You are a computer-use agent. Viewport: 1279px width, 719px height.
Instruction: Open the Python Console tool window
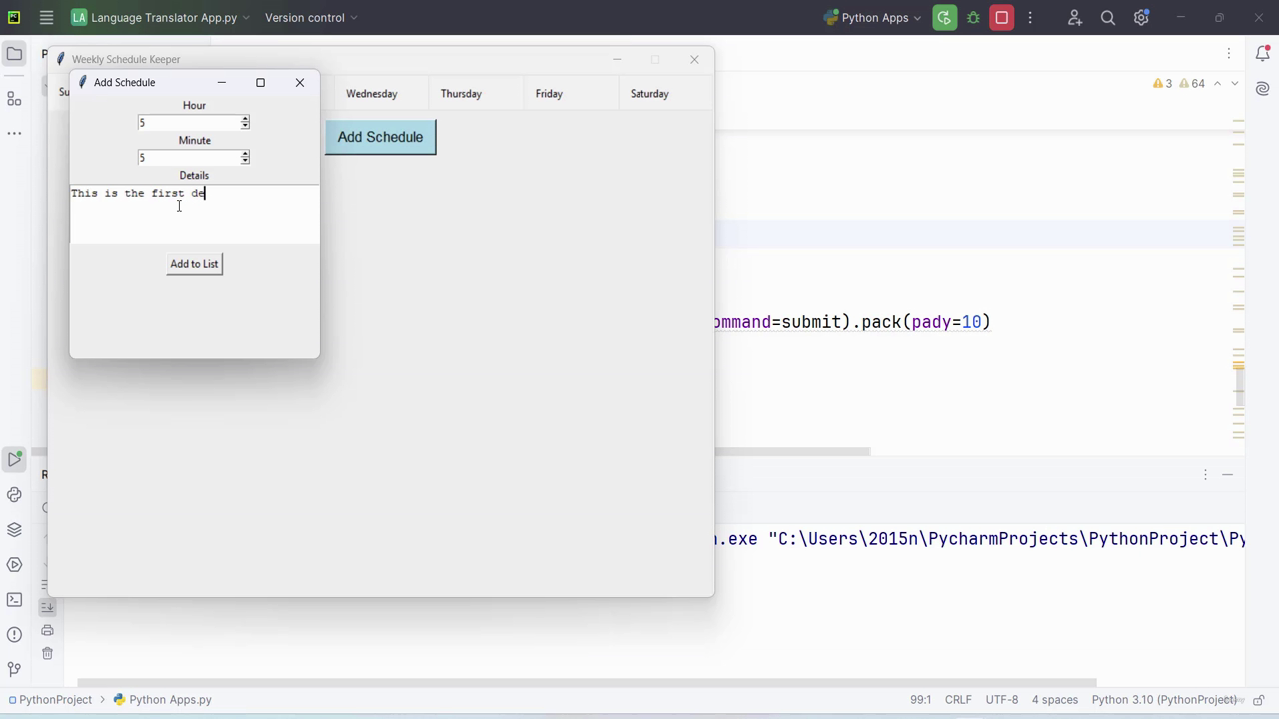pyautogui.click(x=14, y=495)
